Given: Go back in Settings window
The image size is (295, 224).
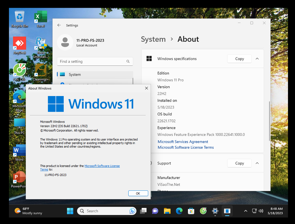Looking at the screenshot, I should (59, 25).
